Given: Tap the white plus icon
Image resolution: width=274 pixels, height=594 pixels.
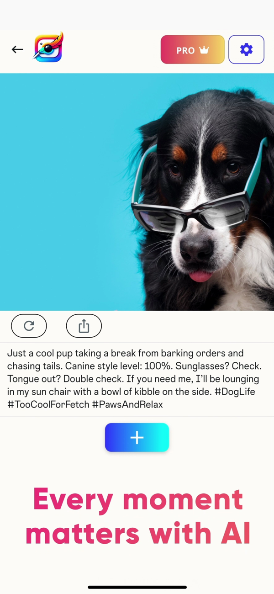Looking at the screenshot, I should coord(137,438).
